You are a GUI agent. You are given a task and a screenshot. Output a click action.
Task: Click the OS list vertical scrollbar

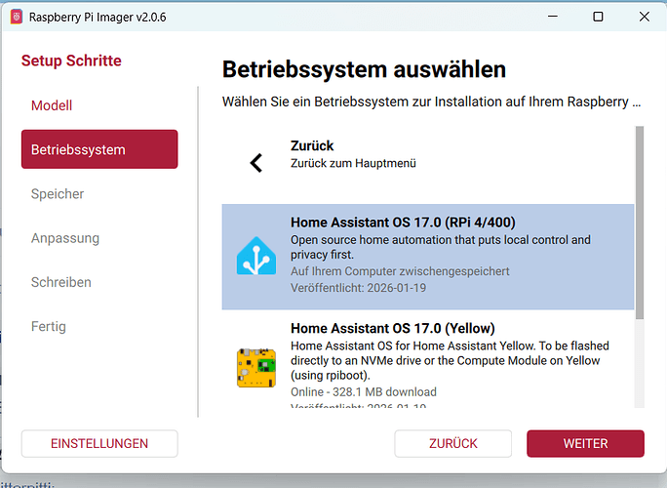pyautogui.click(x=640, y=223)
